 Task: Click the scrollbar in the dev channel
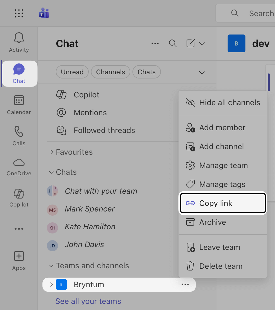(x=269, y=82)
